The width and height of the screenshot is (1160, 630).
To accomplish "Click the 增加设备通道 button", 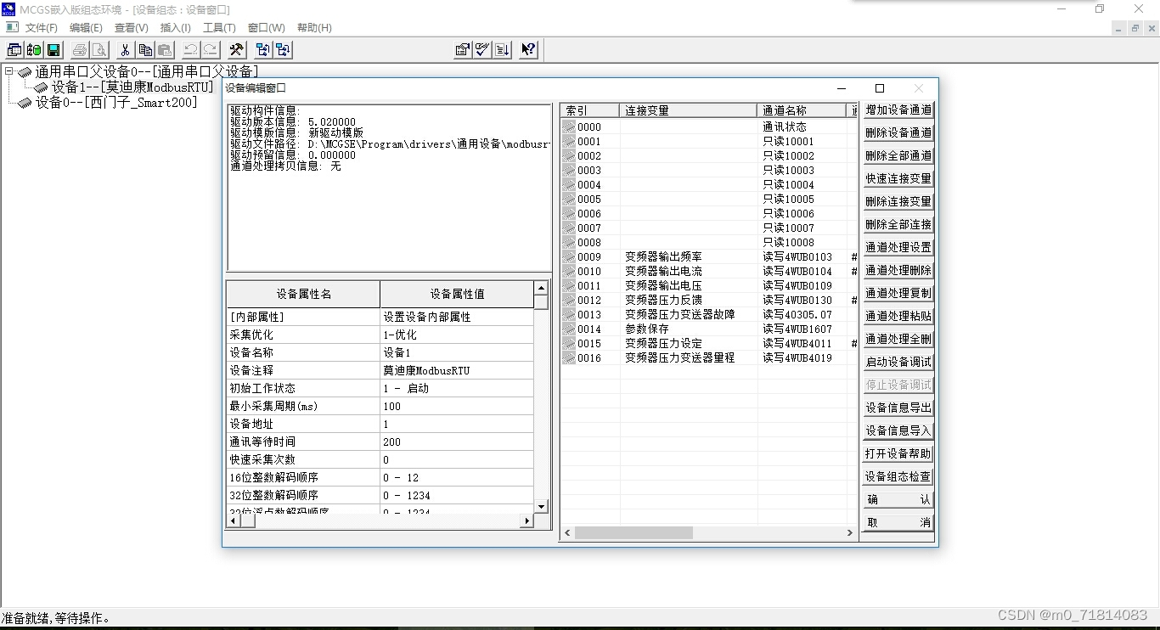I will (898, 110).
